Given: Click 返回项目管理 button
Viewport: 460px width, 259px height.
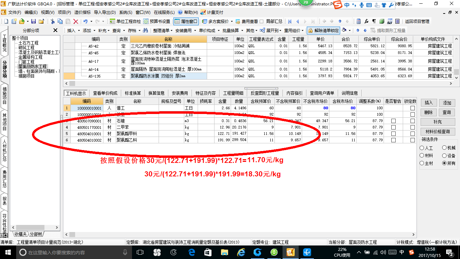Looking at the screenshot, I should pos(417,21).
